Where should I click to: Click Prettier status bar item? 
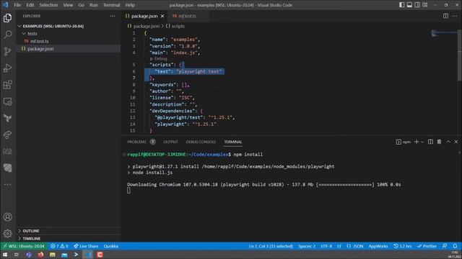[427, 246]
